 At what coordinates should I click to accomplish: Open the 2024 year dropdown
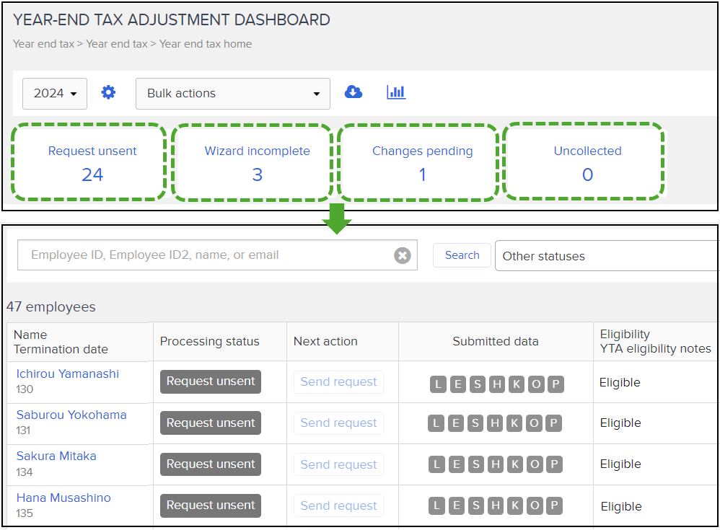tap(55, 94)
